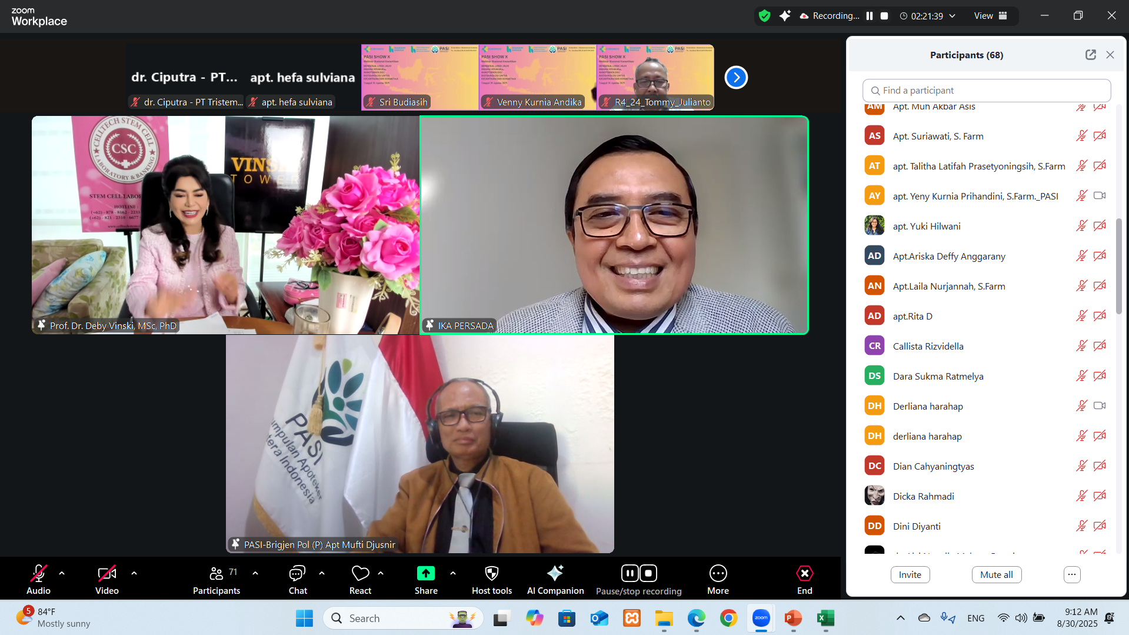The width and height of the screenshot is (1129, 635).
Task: Click the End meeting button
Action: pyautogui.click(x=804, y=580)
